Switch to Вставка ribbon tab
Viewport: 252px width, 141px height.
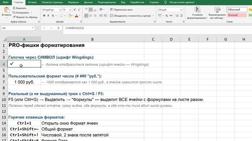(32, 2)
